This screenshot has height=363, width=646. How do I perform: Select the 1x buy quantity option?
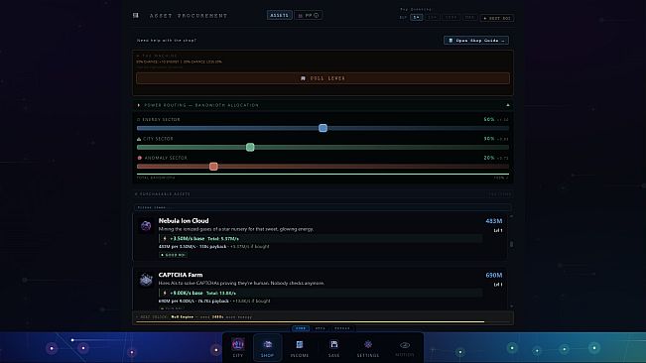point(417,18)
